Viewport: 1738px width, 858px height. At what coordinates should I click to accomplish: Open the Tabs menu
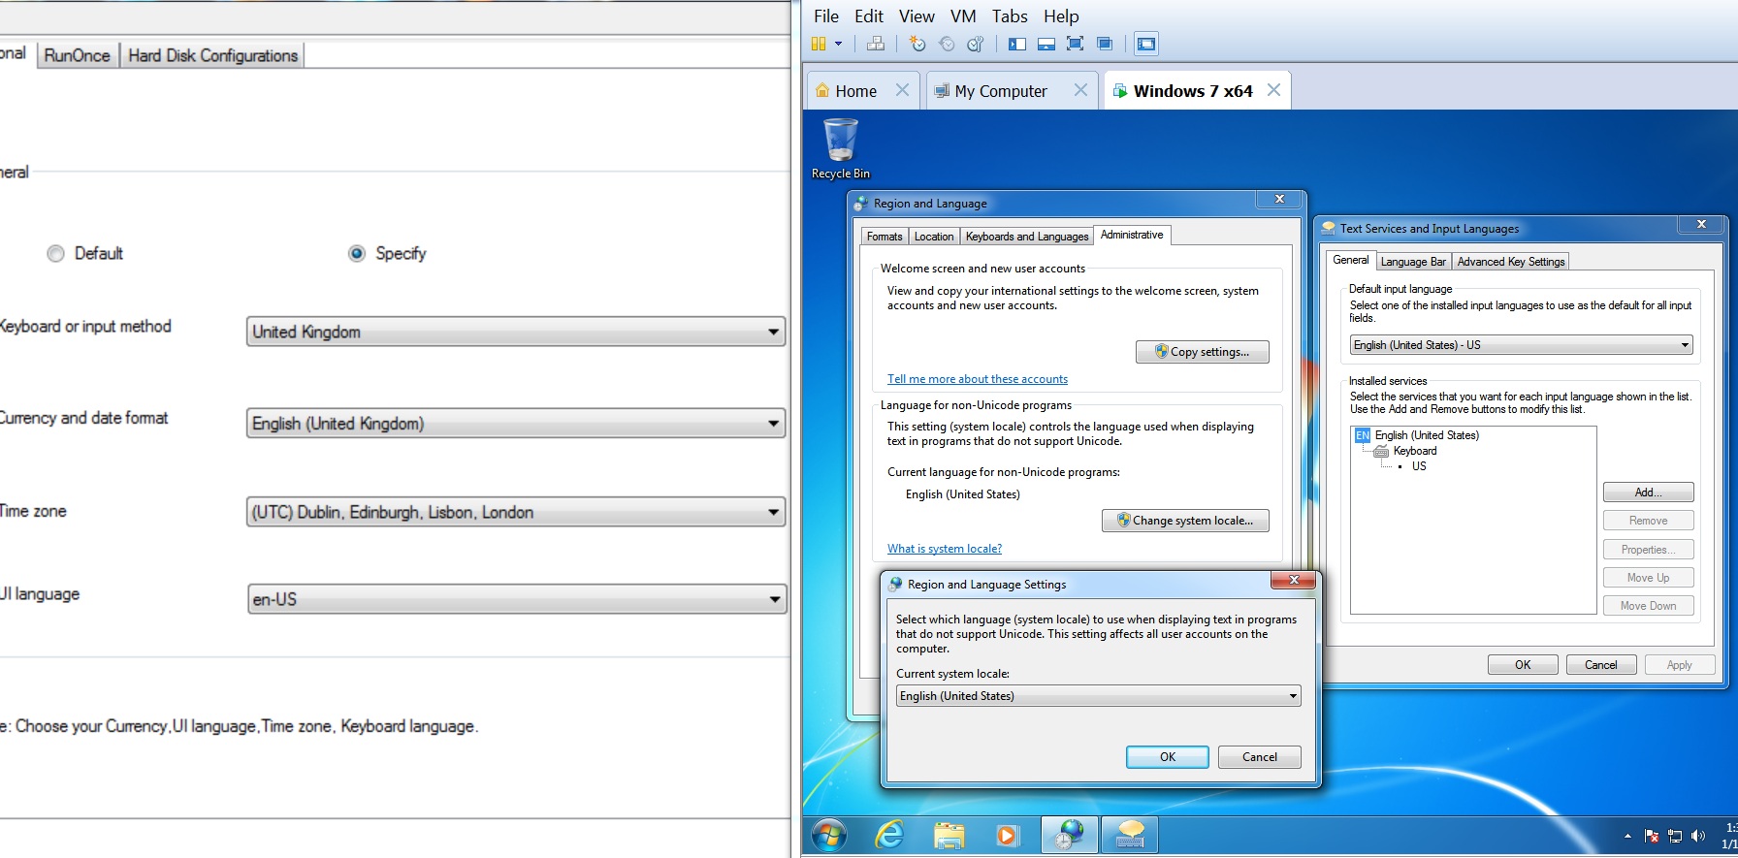coord(1010,16)
